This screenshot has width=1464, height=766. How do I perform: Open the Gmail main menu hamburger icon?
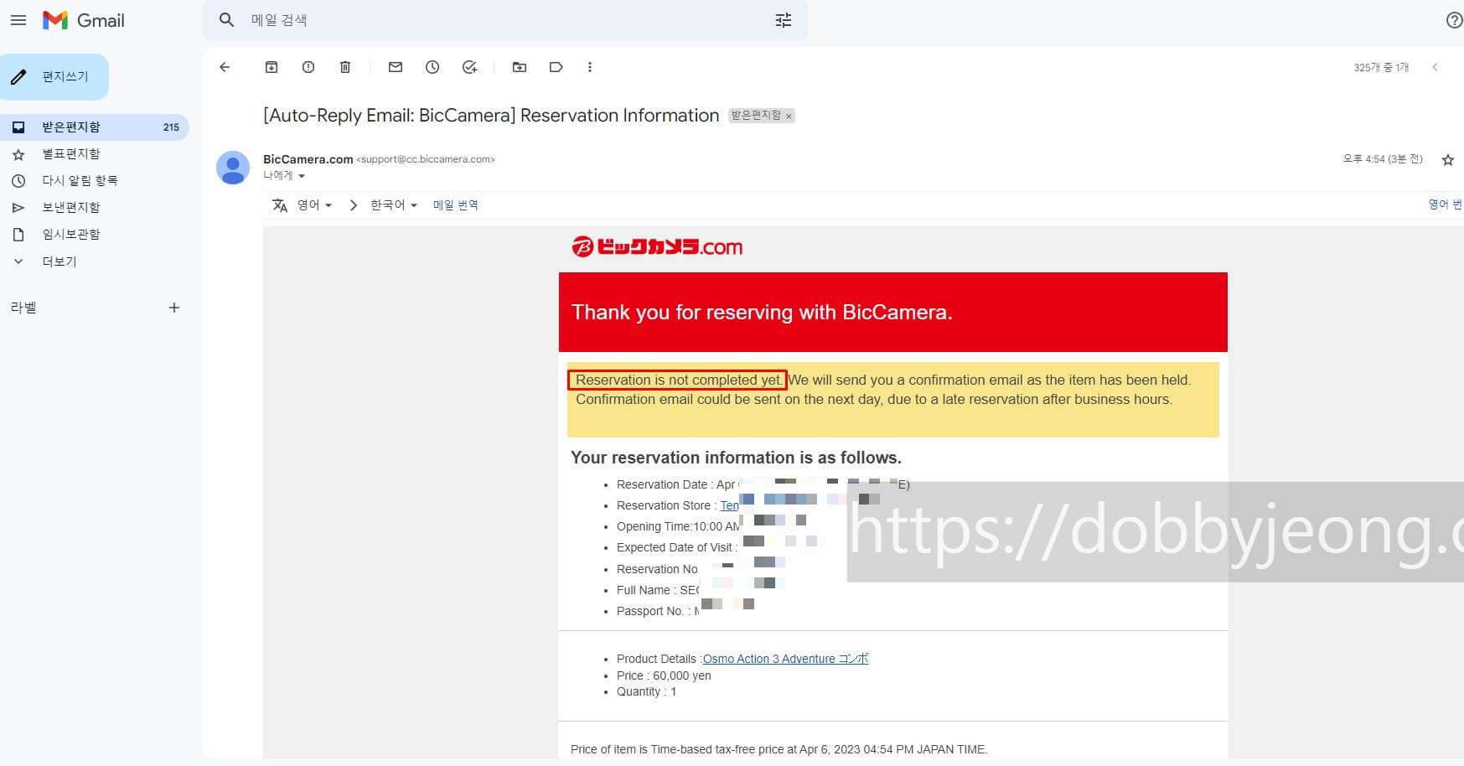click(x=18, y=20)
